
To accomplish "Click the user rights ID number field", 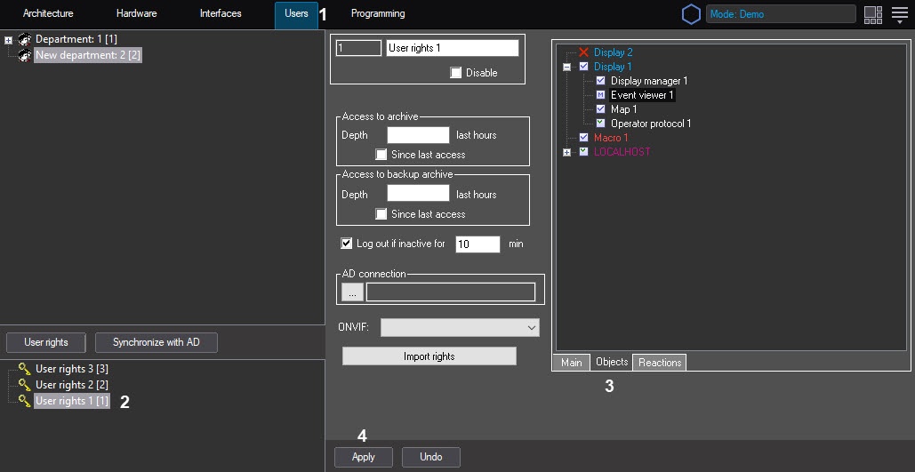I will (x=359, y=48).
